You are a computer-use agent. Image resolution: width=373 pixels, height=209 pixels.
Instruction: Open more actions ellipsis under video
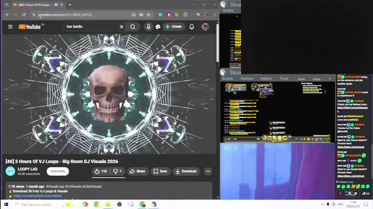(208, 171)
